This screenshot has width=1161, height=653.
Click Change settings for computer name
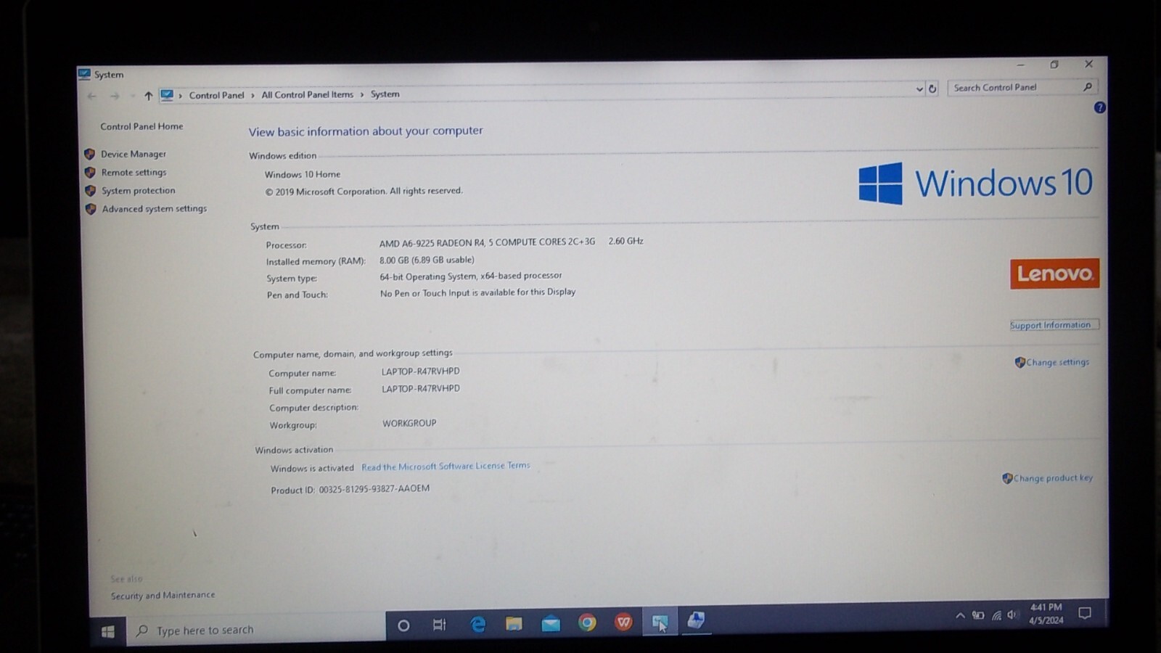point(1057,362)
